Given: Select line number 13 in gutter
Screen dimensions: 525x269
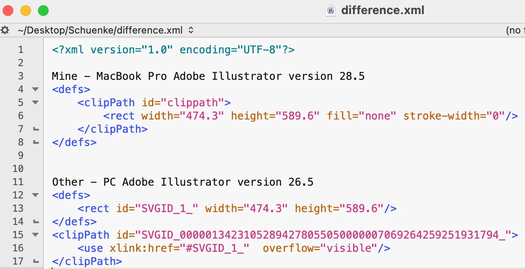Looking at the screenshot, I should coord(18,209).
